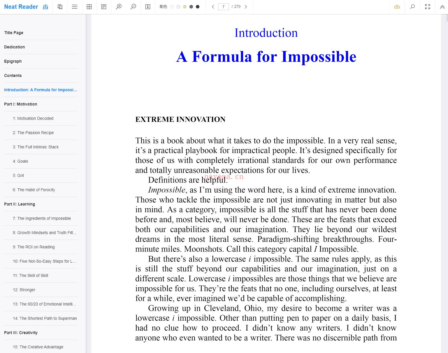Open chapter 2: The Passion Recipe
Viewport: 448px width, 353px height.
click(x=41, y=133)
